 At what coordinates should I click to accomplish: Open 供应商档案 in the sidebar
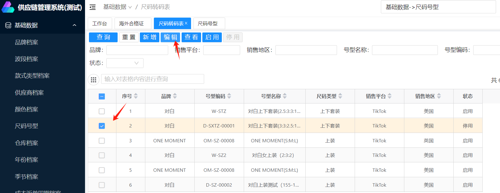29,93
